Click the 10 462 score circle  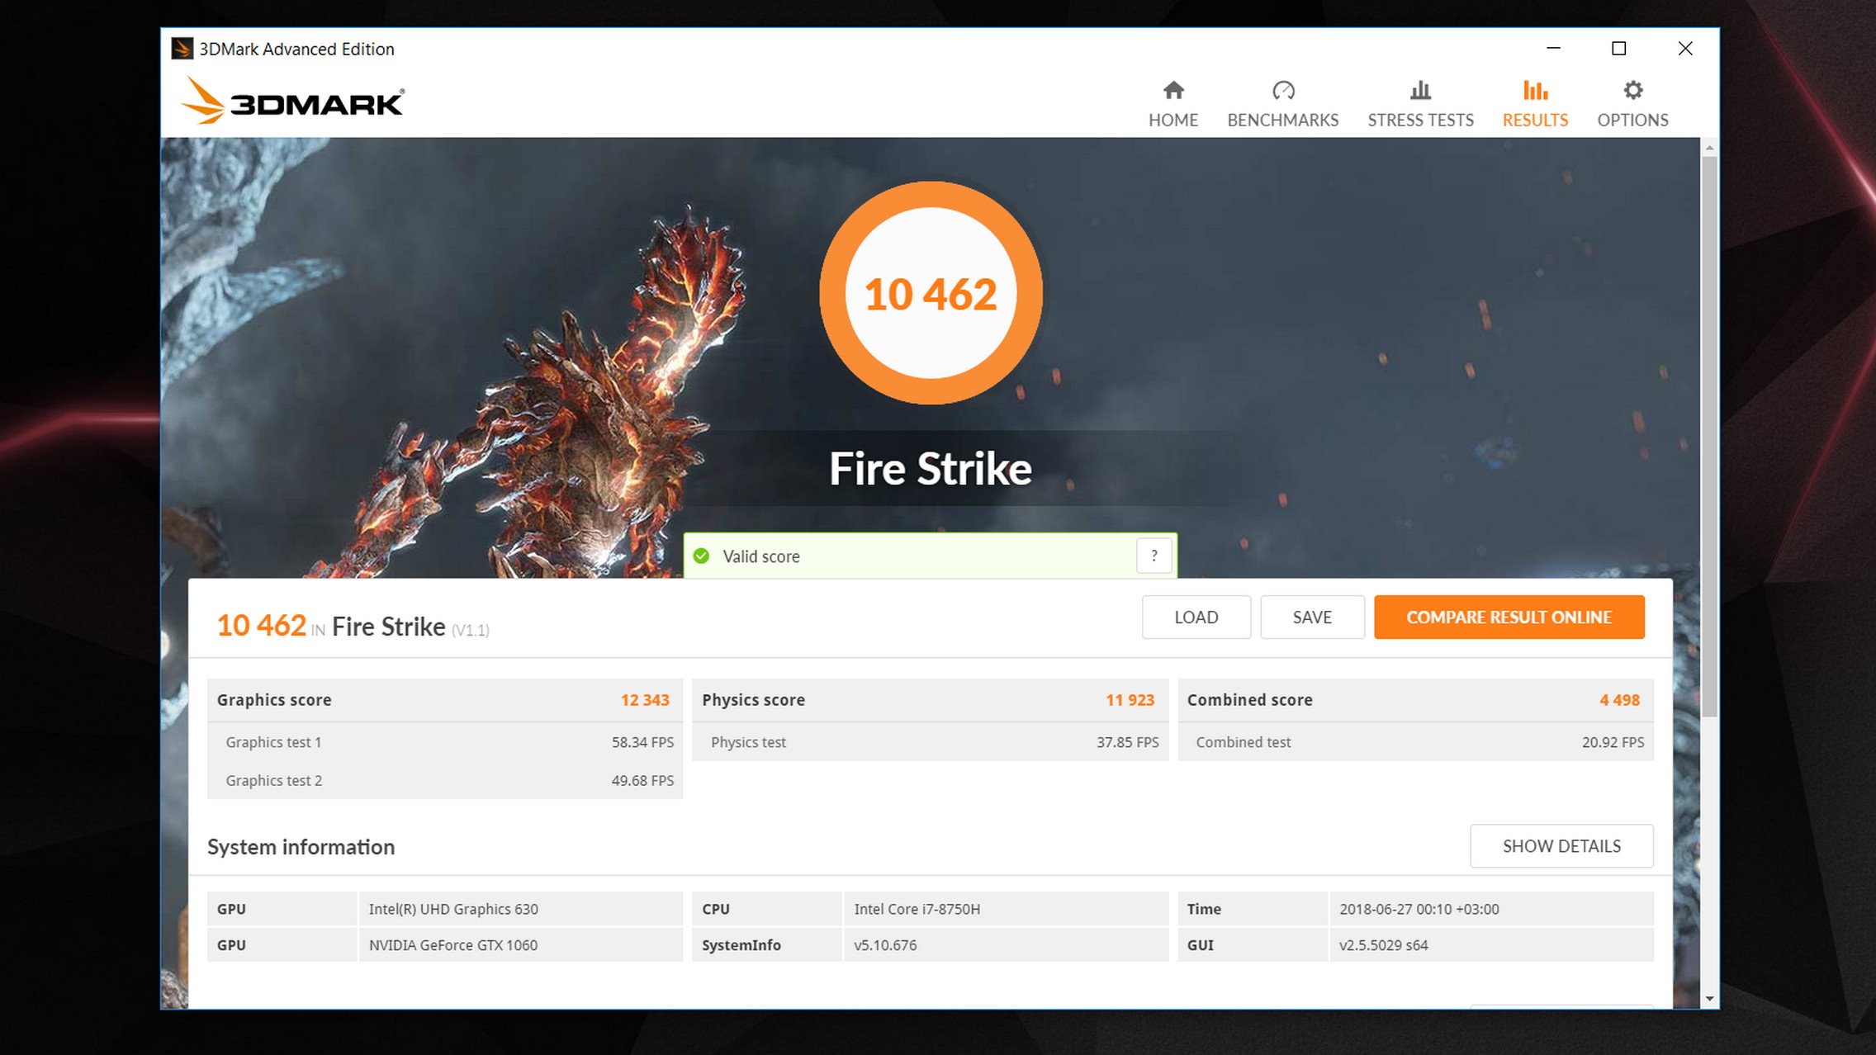[931, 294]
